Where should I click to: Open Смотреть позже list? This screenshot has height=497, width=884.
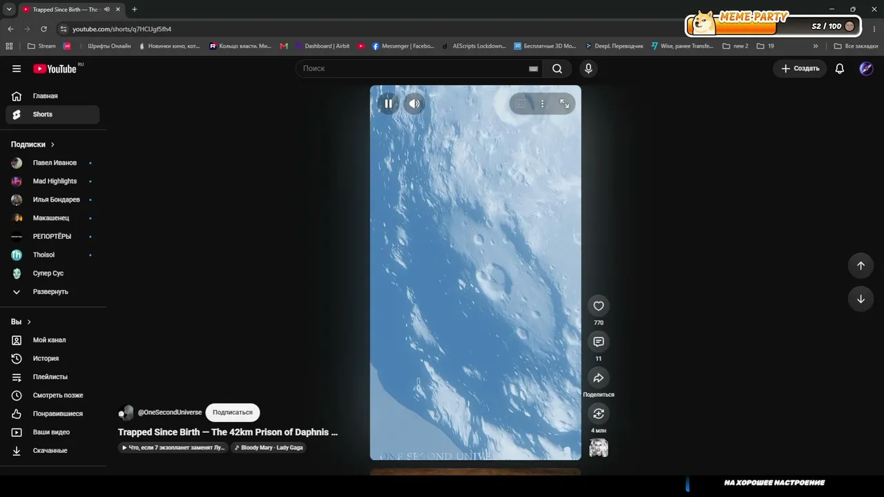coord(52,396)
